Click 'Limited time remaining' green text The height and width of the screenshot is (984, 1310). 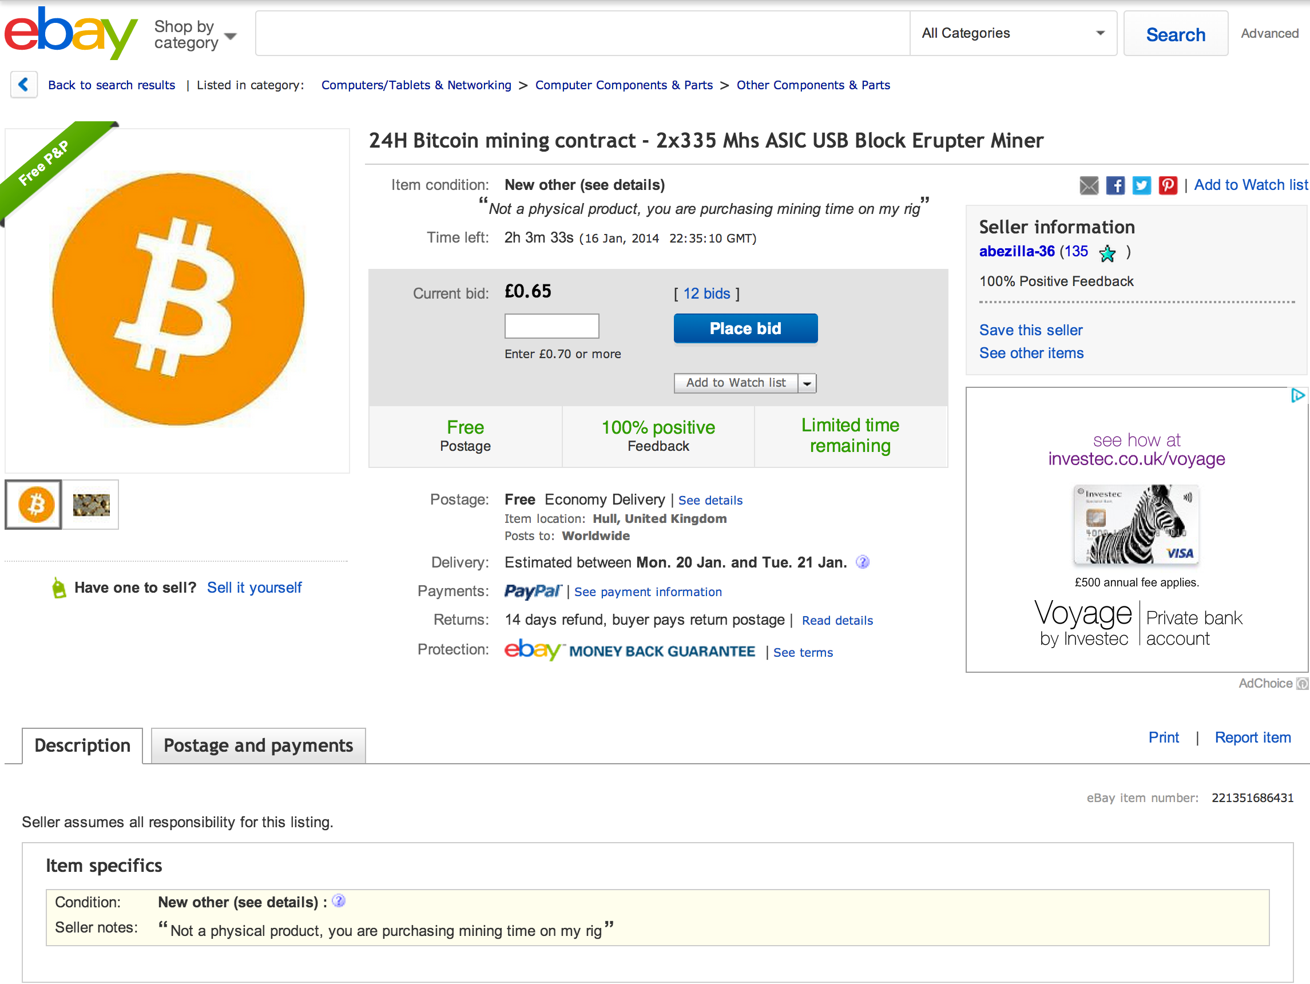[x=850, y=435]
